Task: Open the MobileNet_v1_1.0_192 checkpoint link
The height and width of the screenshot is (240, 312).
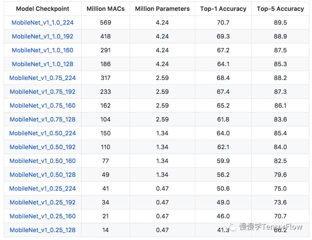Action: pos(43,36)
